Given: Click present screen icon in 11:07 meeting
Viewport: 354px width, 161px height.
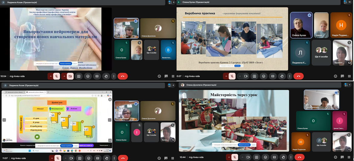Looking at the screenshot, I should pyautogui.click(x=79, y=158).
